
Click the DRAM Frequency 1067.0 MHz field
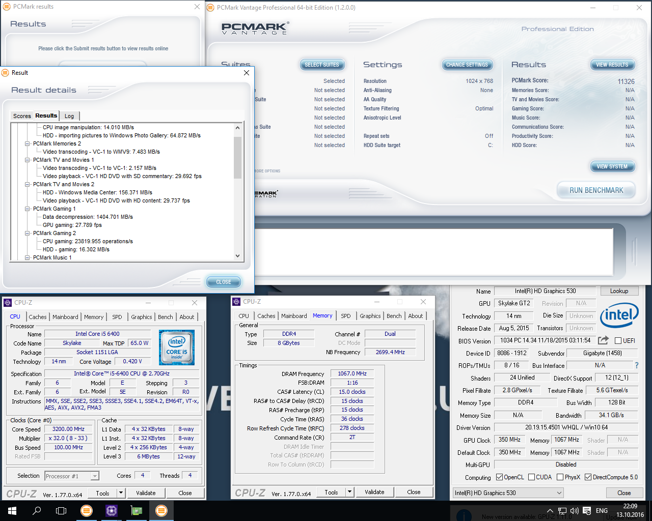click(x=352, y=373)
